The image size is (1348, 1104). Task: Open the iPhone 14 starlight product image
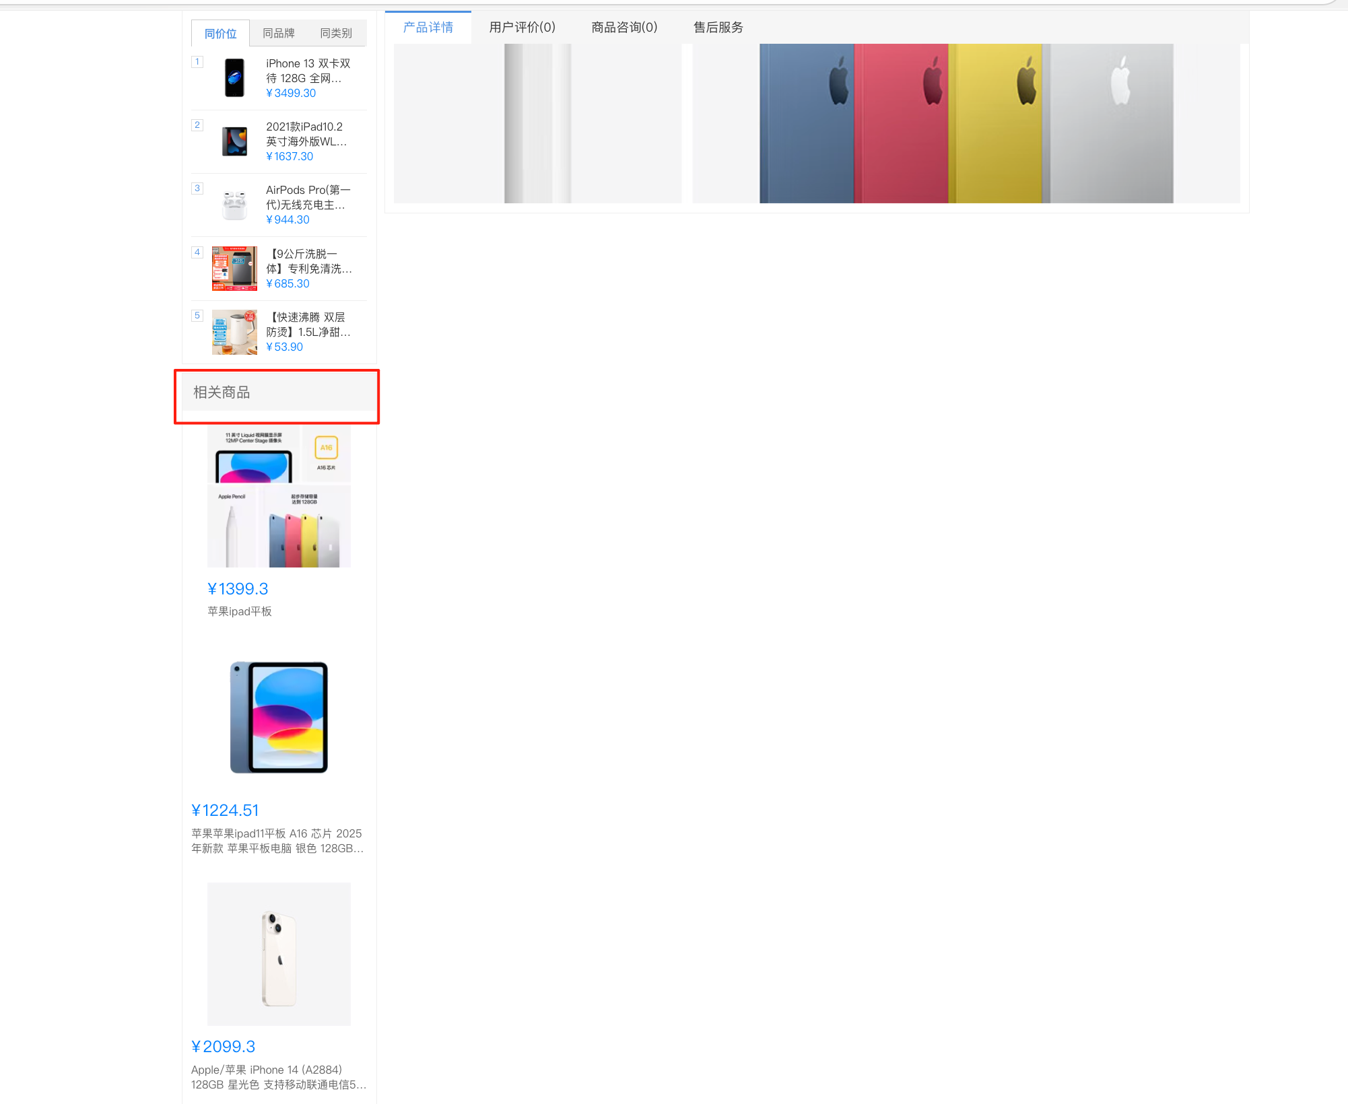coord(279,954)
